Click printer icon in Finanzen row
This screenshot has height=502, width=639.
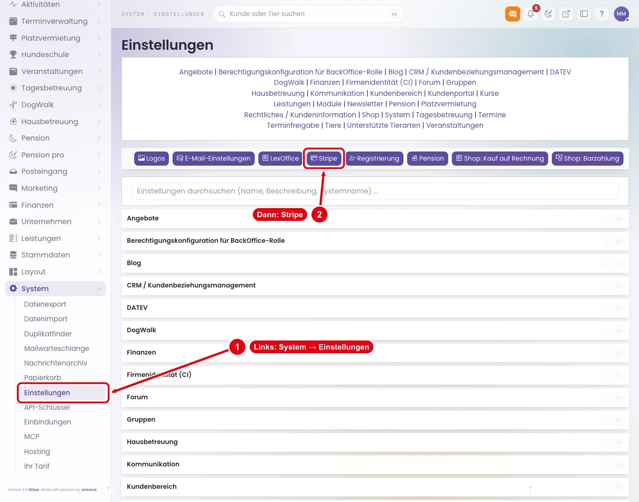(x=619, y=353)
